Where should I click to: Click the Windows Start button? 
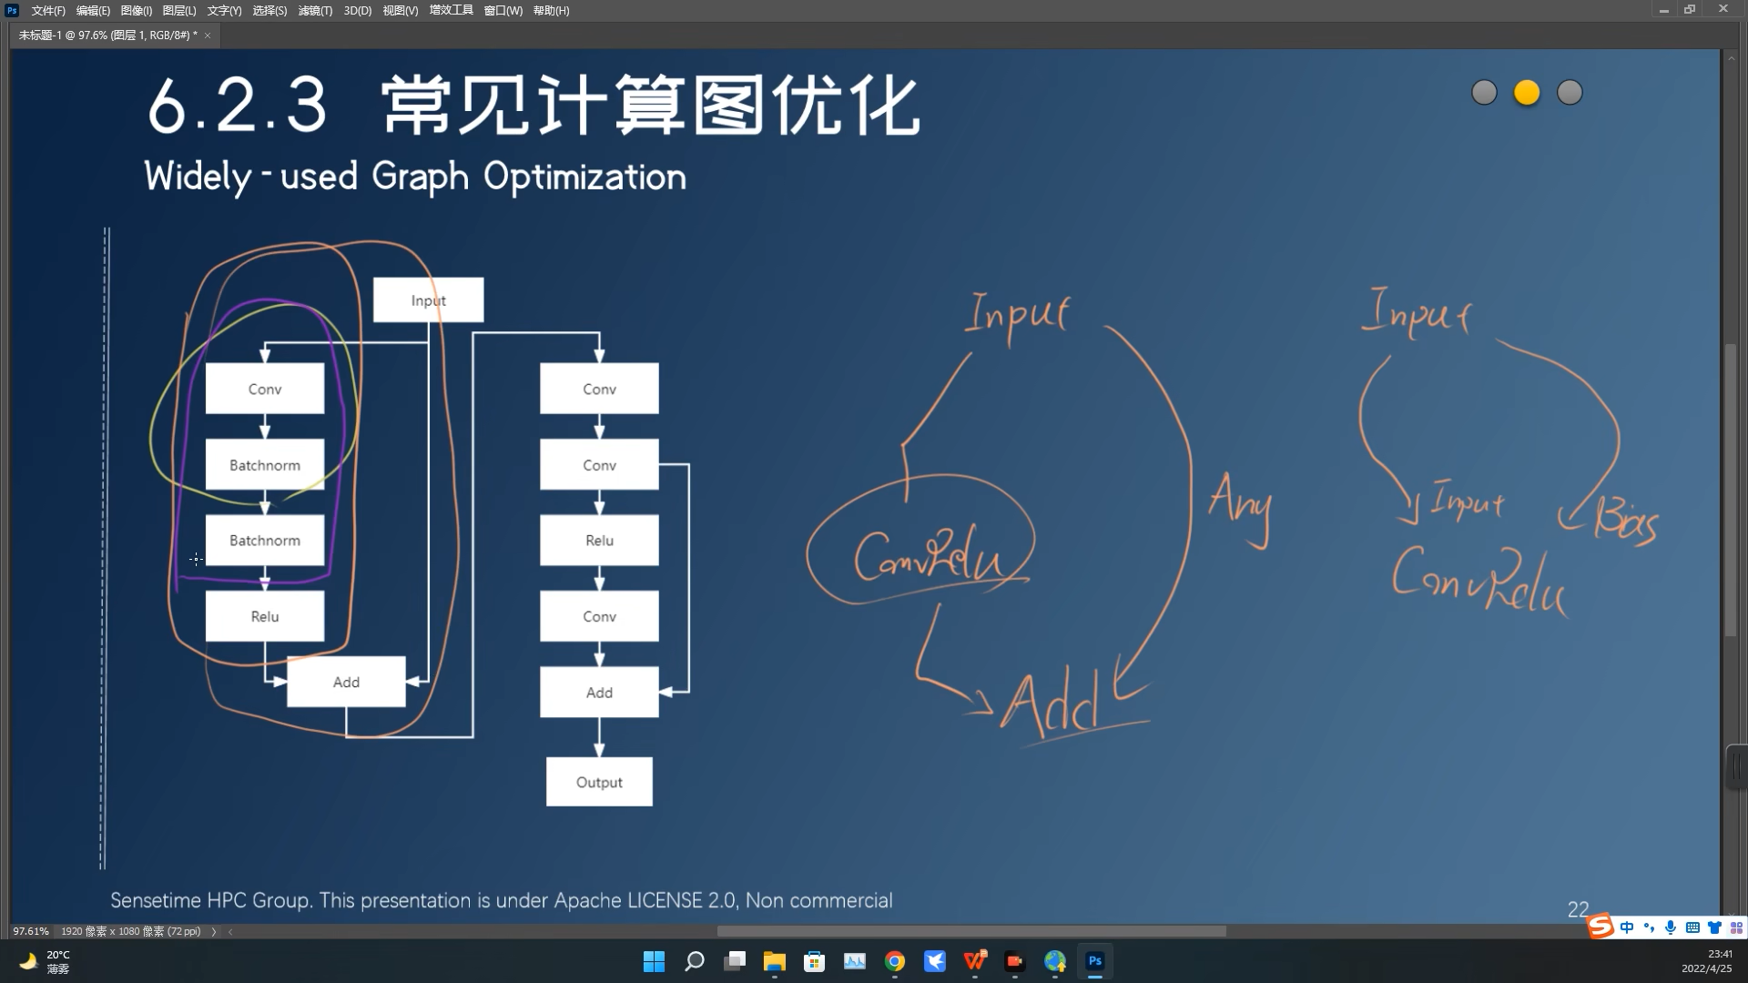(x=654, y=961)
